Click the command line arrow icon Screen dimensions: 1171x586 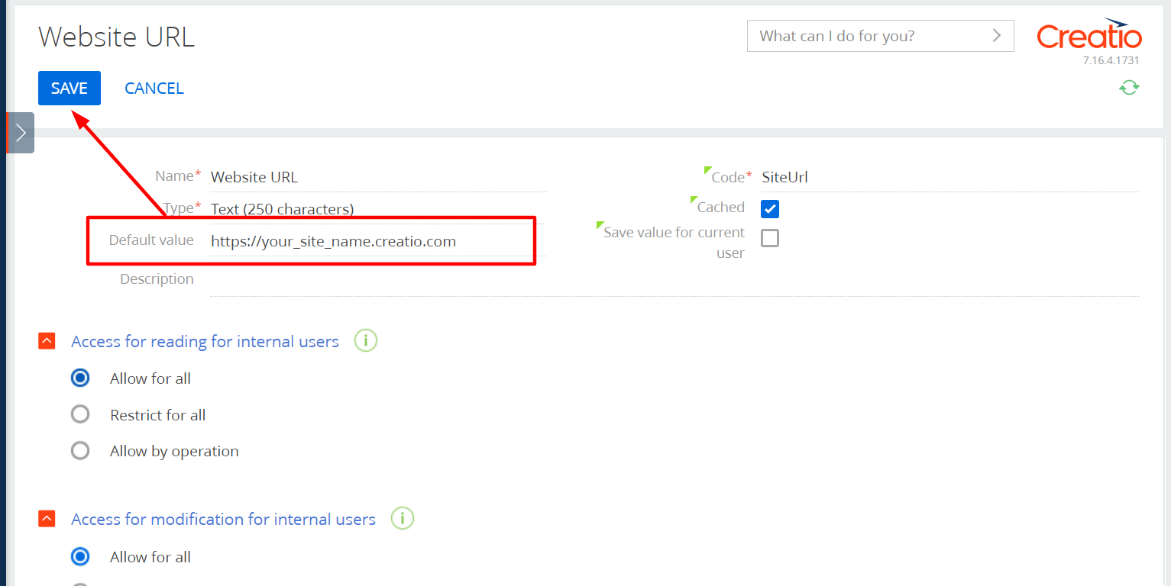tap(996, 35)
